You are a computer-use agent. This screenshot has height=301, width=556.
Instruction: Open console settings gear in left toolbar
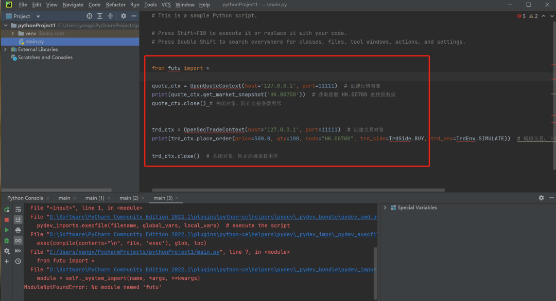7,251
